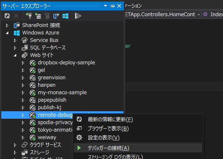Select the hanpen web site

(x=47, y=85)
